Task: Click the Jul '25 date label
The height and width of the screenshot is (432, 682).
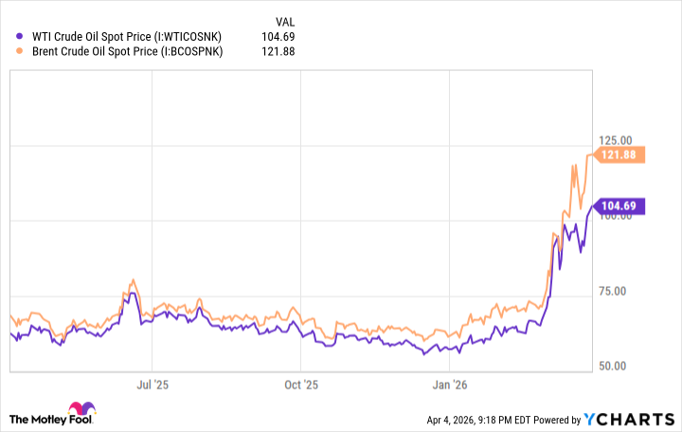Action: click(153, 385)
